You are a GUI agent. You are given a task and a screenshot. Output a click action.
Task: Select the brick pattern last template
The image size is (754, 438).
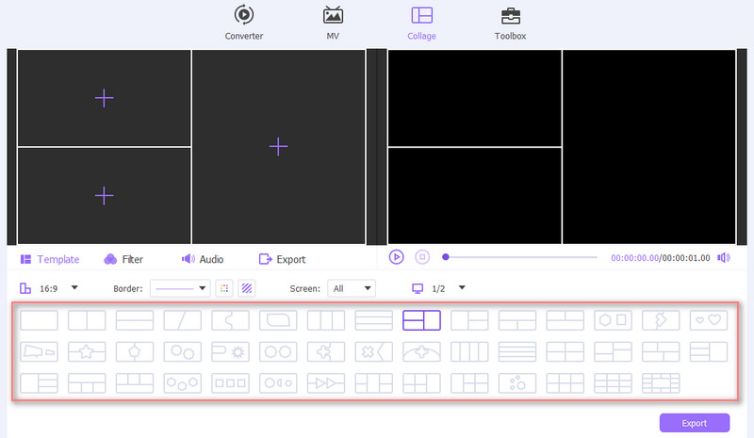(661, 383)
